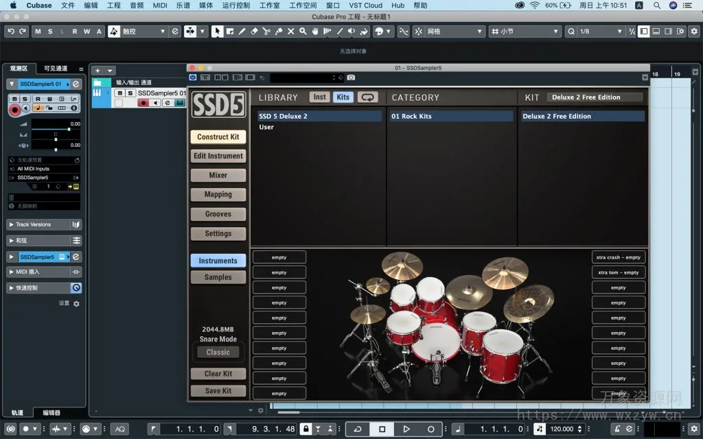Select the Object Selection arrow tool
Image resolution: width=703 pixels, height=439 pixels.
click(217, 32)
